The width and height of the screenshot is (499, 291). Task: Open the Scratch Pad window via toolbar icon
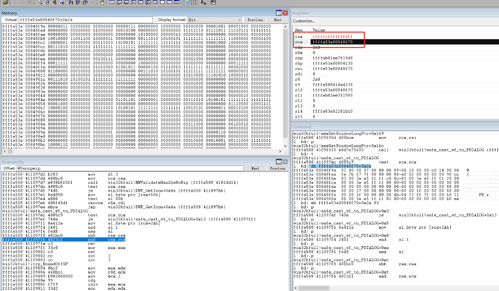162,2
